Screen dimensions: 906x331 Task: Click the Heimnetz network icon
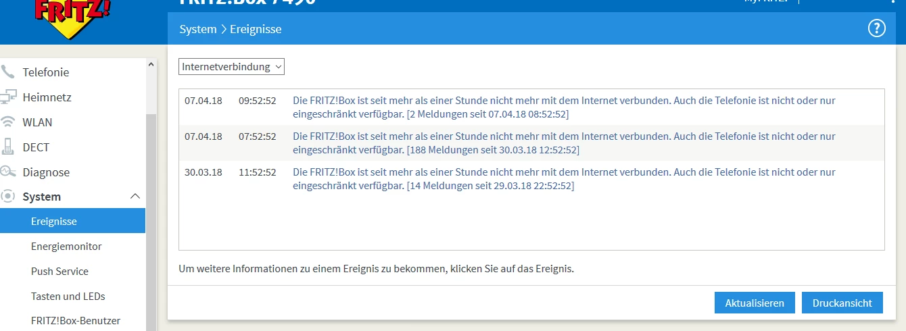click(x=8, y=97)
